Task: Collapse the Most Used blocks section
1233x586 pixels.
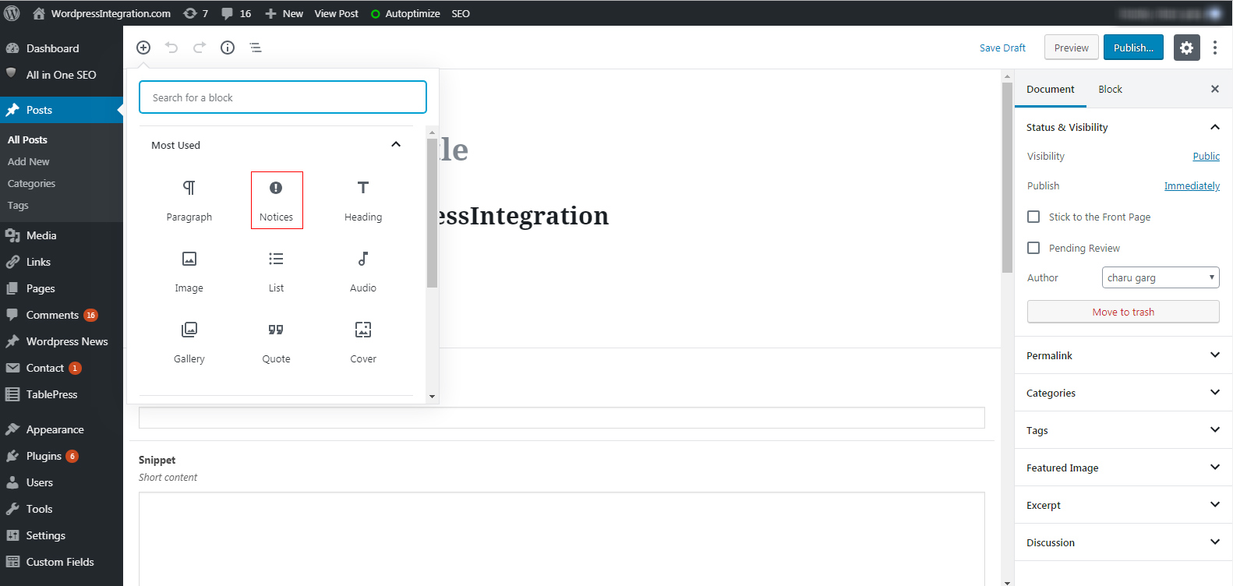Action: (x=276, y=145)
